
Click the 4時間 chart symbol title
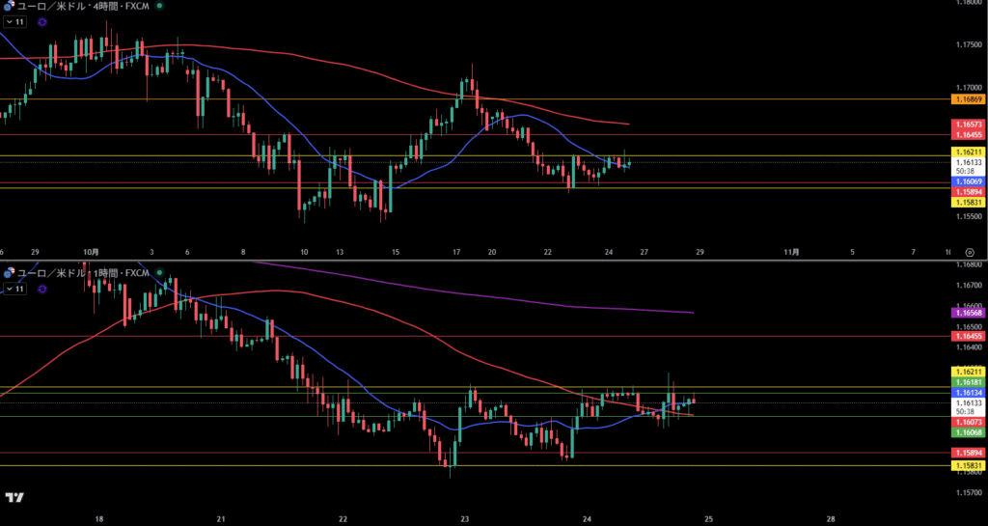[83, 6]
